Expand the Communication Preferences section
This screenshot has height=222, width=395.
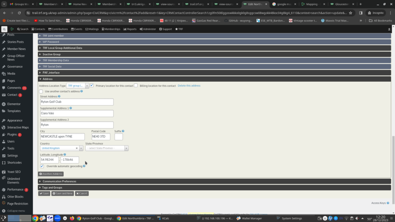[59, 181]
